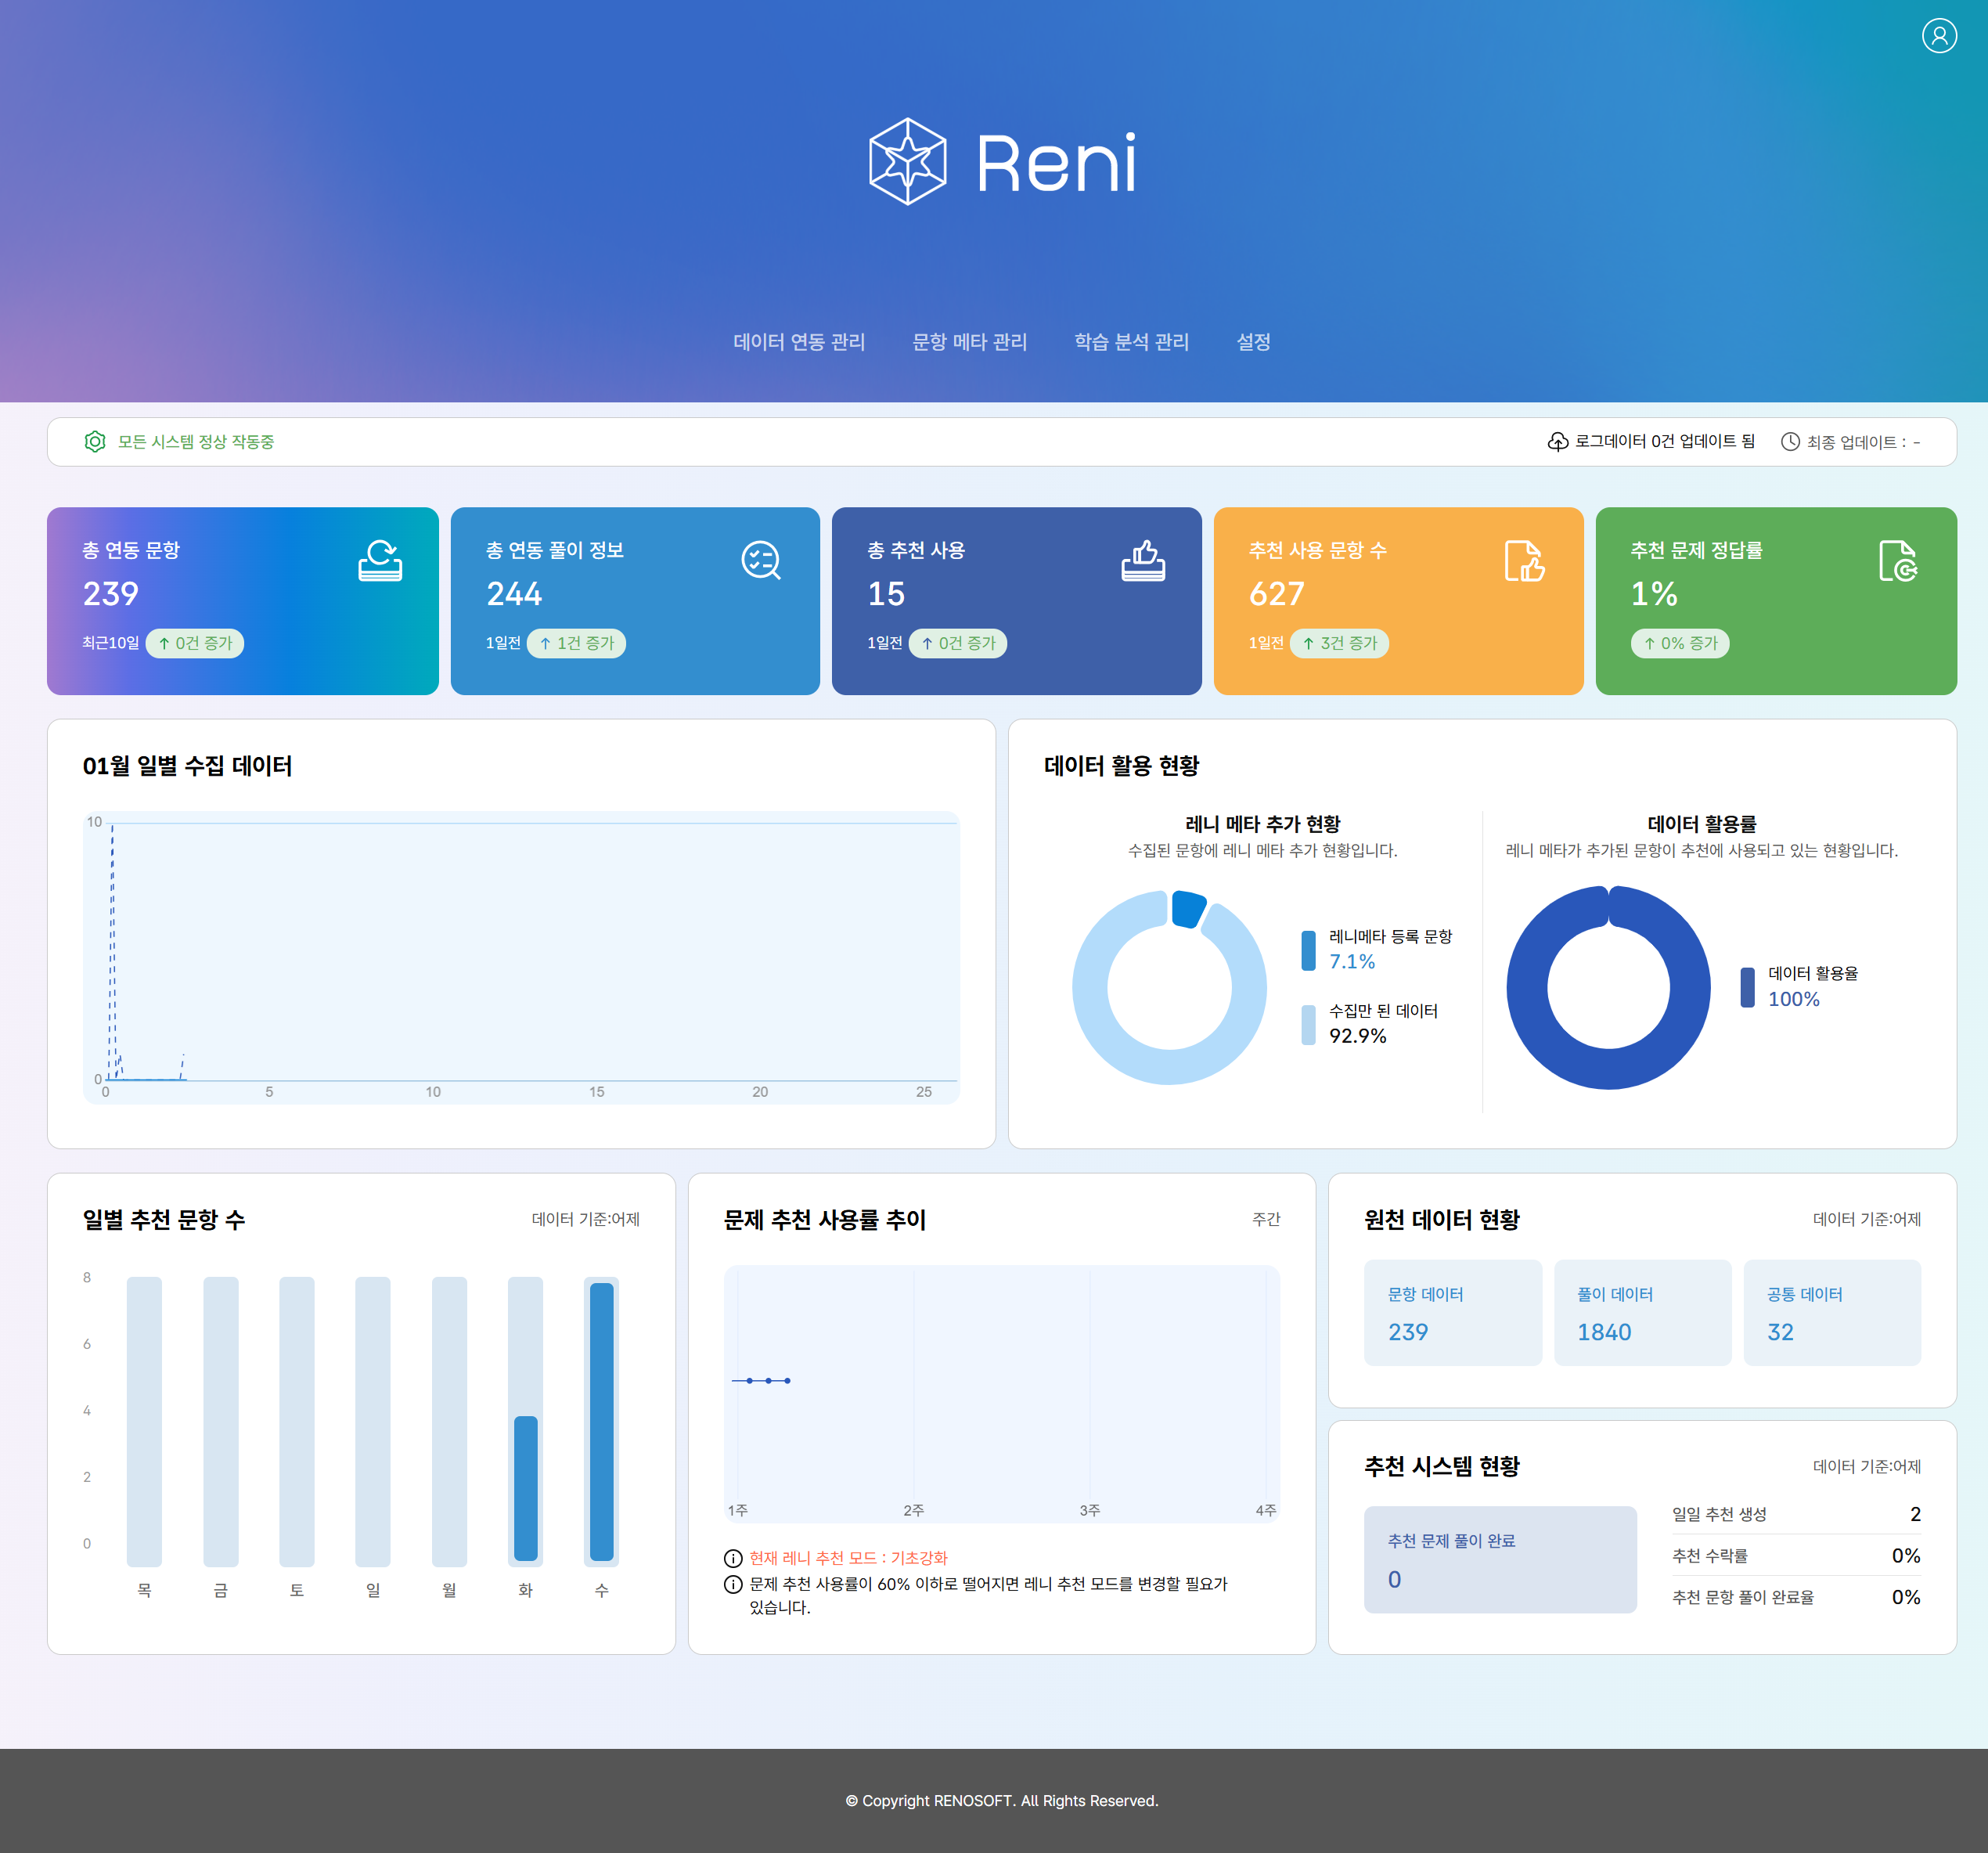Open the 학습 분석 관리 menu

click(1131, 342)
